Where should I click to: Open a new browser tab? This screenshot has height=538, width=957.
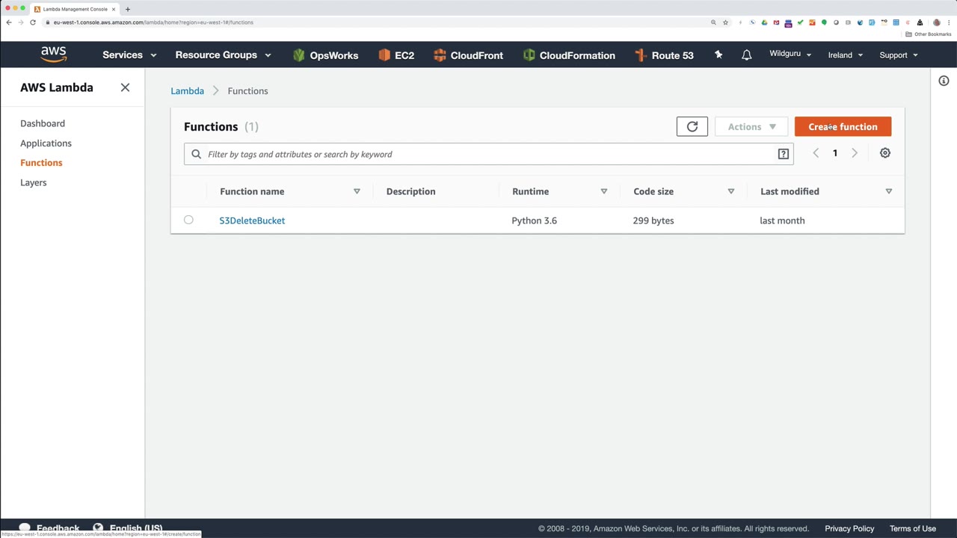pos(128,9)
